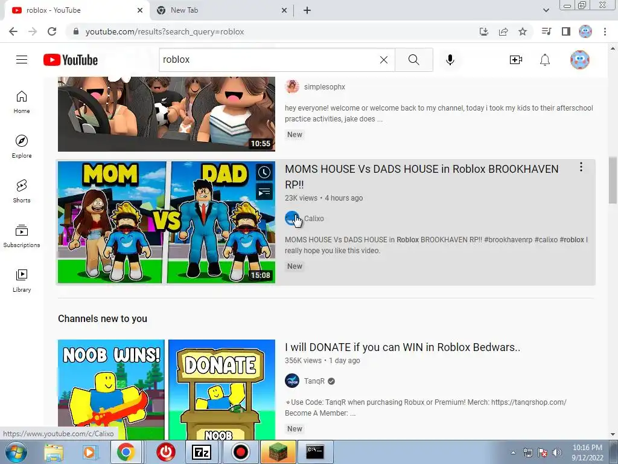Open MOMS HOUSE Vs DADS HOUSE video title
This screenshot has width=618, height=464.
tap(421, 176)
